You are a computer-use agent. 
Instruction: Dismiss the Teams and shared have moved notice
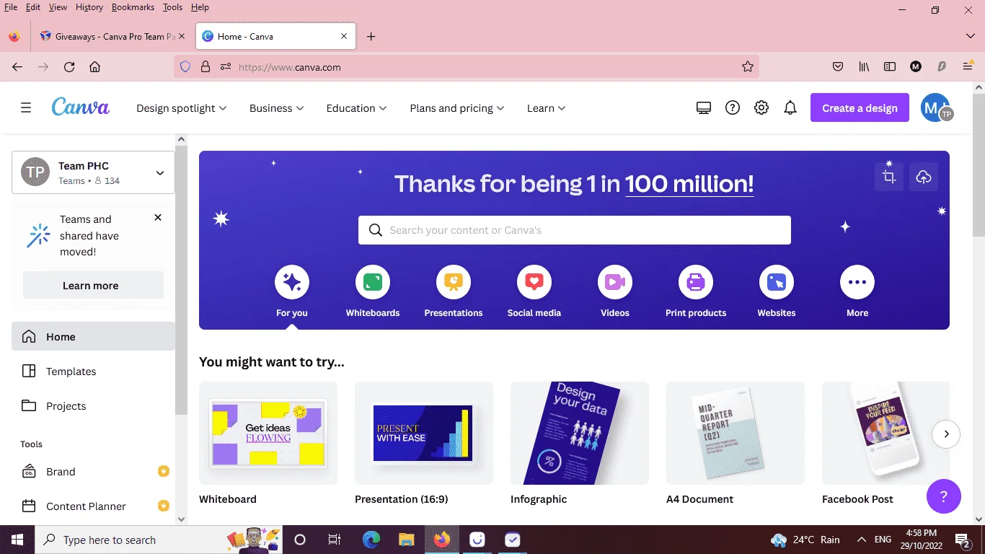[158, 218]
